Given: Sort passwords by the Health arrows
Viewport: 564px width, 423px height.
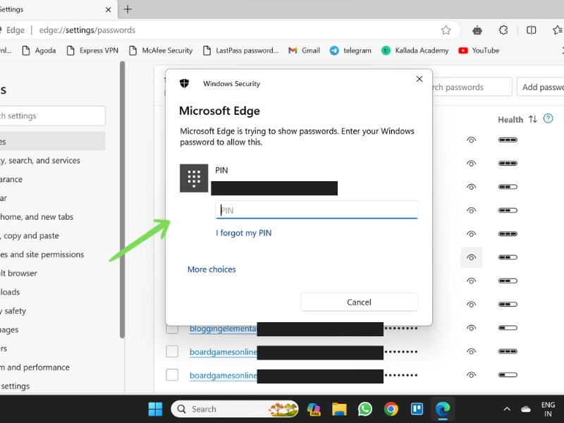Looking at the screenshot, I should pos(533,119).
